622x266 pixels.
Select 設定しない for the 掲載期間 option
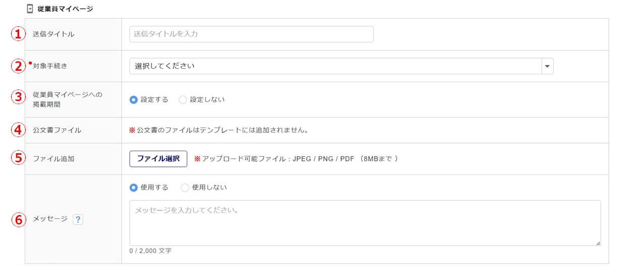click(183, 100)
